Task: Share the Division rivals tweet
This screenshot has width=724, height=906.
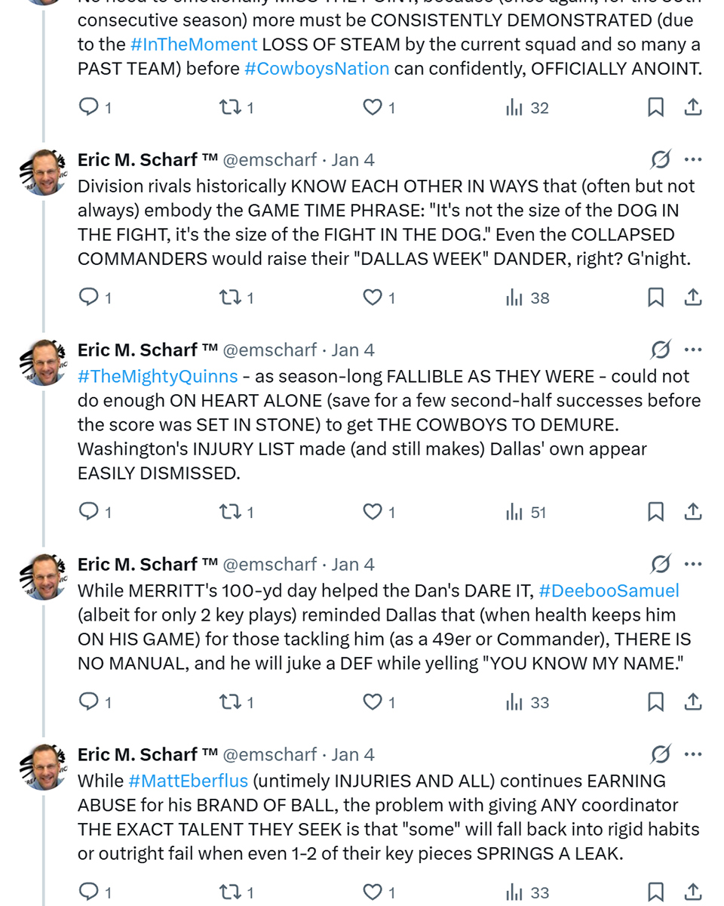Action: (x=693, y=297)
